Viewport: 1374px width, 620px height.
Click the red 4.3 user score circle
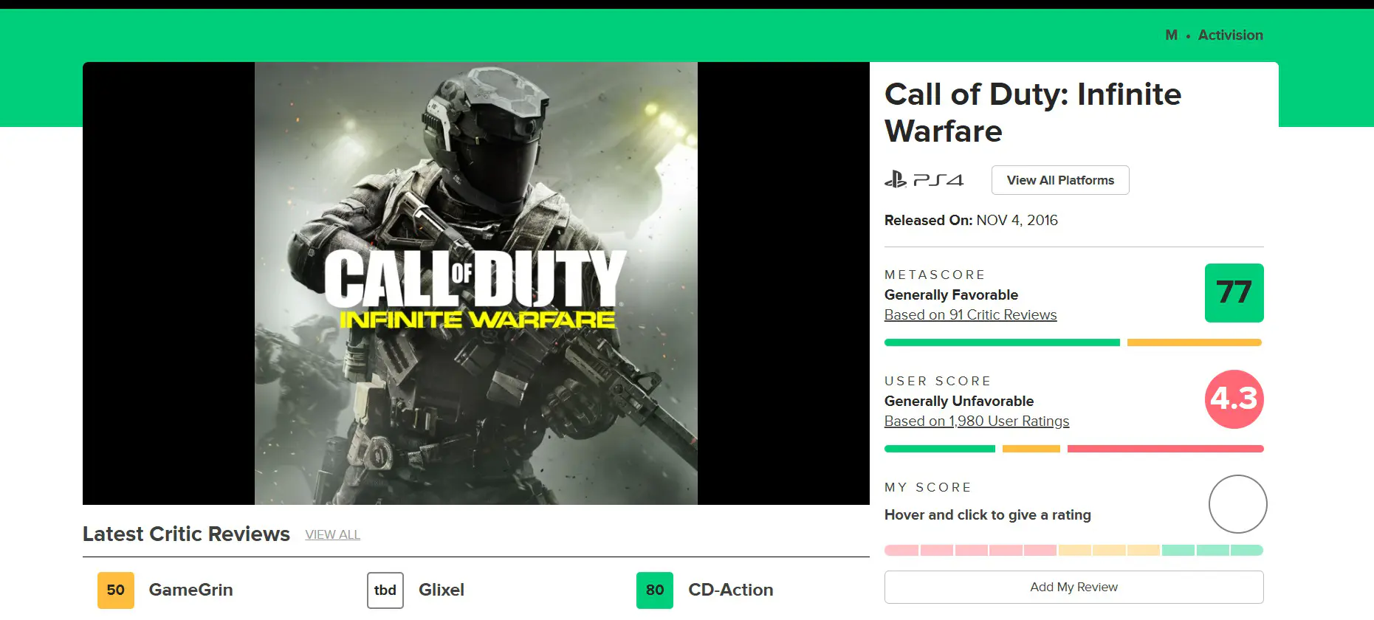(1234, 399)
